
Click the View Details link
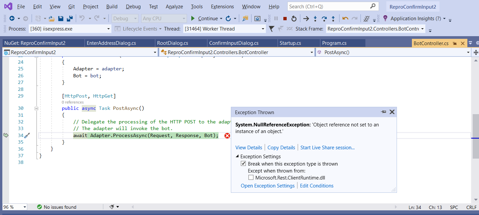click(x=249, y=147)
